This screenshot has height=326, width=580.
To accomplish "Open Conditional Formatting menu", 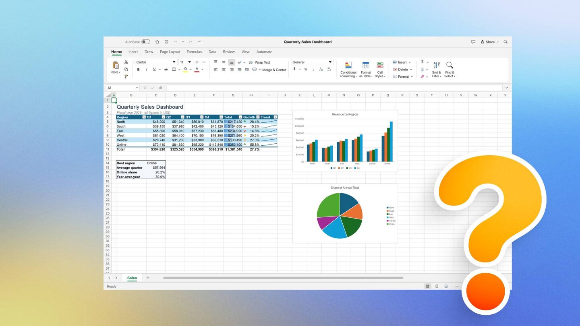I will tap(348, 70).
